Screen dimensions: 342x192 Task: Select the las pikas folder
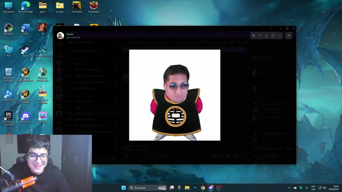point(60,7)
